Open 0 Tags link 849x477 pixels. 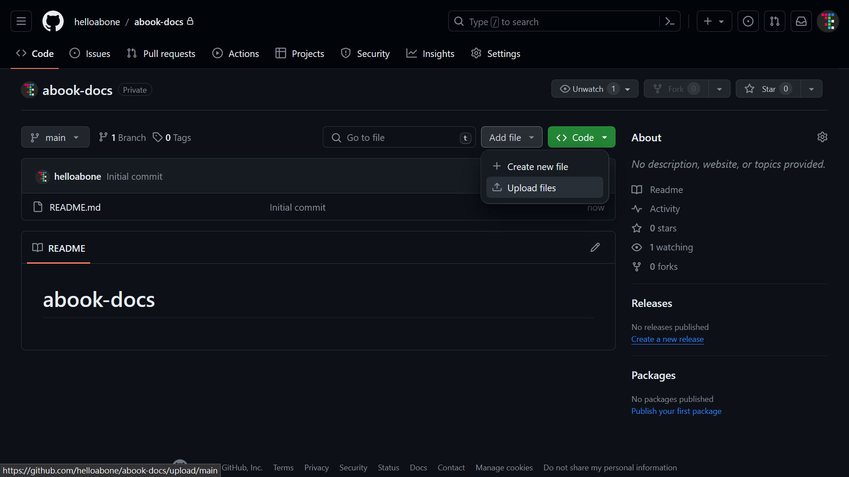click(172, 137)
